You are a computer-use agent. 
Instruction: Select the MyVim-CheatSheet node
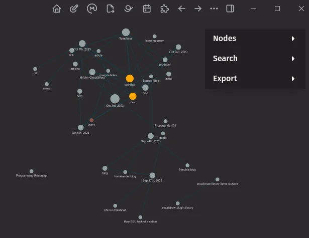click(92, 72)
